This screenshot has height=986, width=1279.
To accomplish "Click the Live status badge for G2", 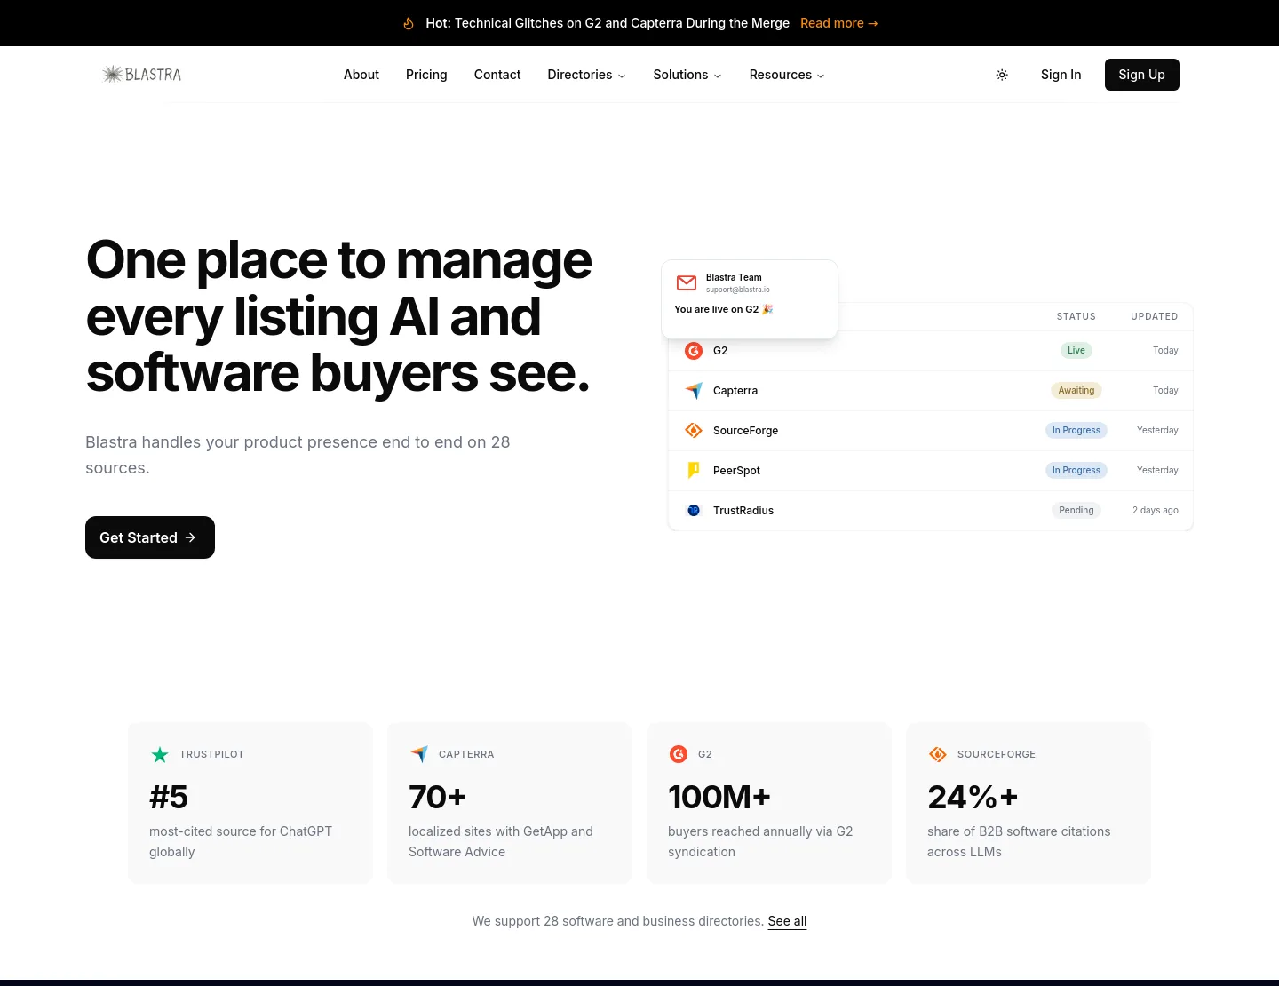I will point(1076,351).
